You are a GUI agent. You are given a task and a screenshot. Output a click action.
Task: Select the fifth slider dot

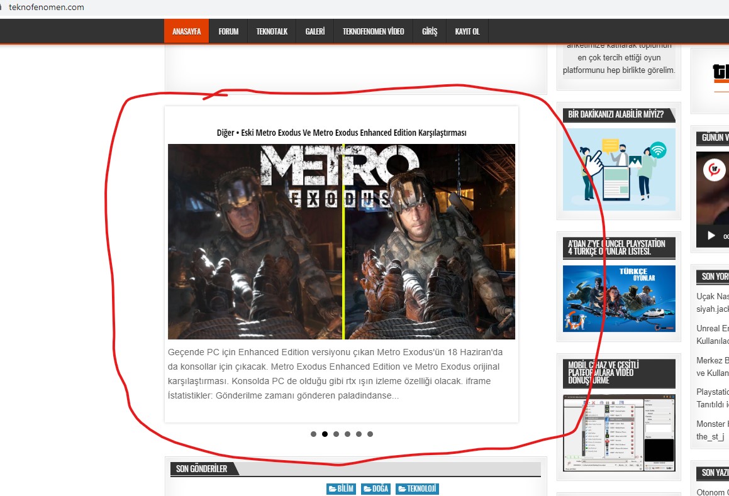click(x=359, y=434)
